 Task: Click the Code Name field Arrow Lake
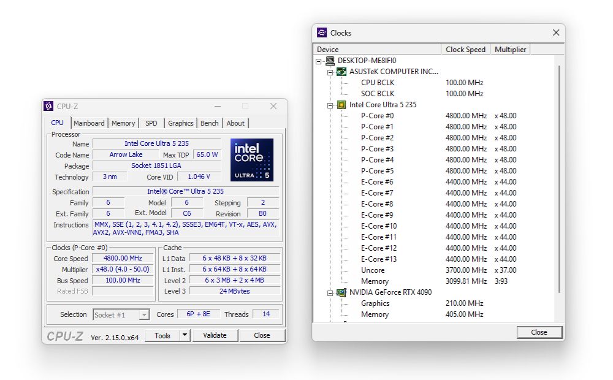coord(126,154)
